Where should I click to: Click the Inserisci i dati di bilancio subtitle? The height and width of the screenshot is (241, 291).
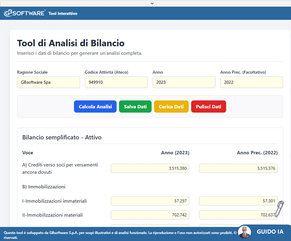pyautogui.click(x=80, y=53)
